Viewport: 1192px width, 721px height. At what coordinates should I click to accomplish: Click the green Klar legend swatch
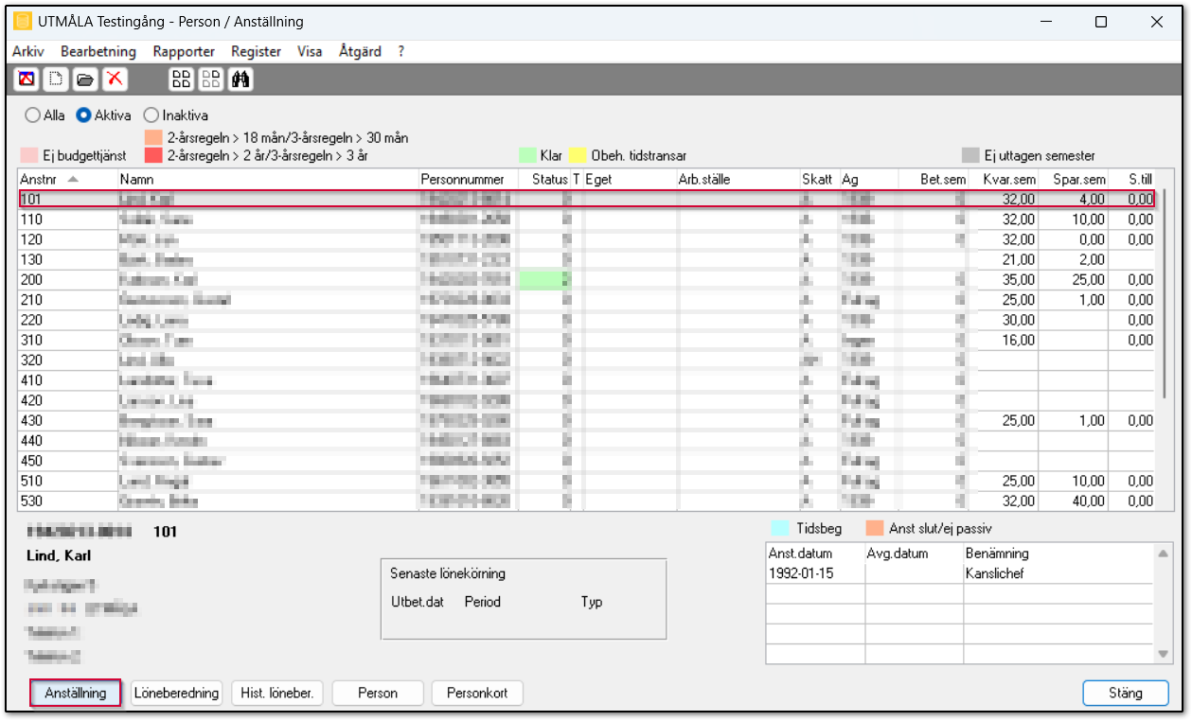(527, 155)
